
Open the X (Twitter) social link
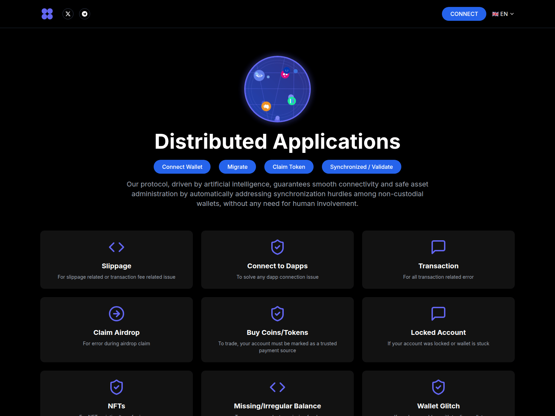68,14
